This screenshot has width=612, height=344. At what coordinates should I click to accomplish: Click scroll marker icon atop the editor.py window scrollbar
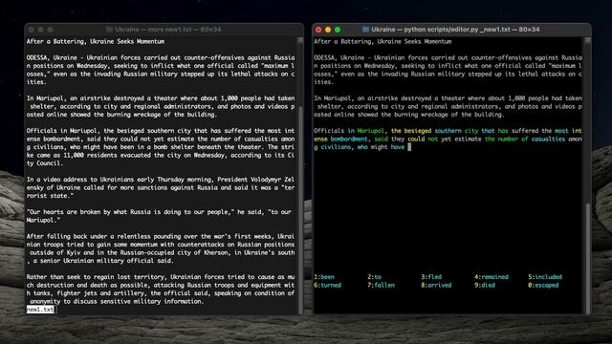588,40
